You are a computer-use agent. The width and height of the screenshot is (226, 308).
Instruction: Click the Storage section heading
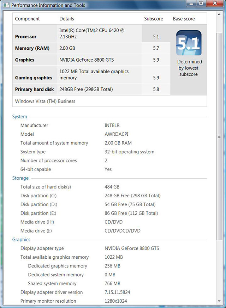20,178
